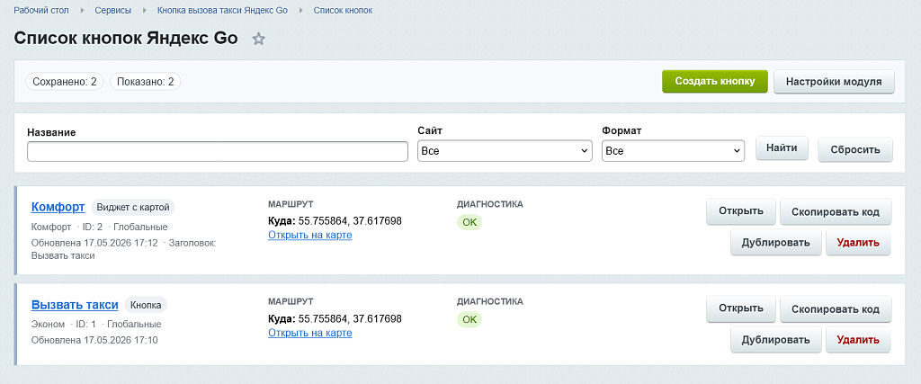This screenshot has height=384, width=921.
Task: Add page to favorites with star icon
Action: 258,40
